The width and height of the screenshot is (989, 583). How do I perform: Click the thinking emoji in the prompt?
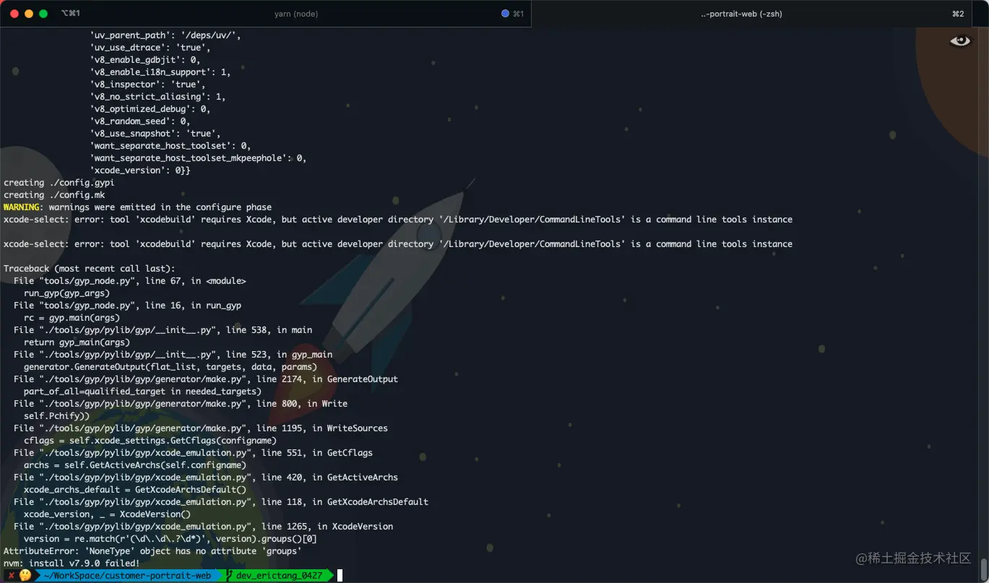pyautogui.click(x=25, y=576)
